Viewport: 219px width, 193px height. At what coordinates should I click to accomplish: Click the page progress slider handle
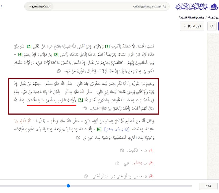point(68,186)
